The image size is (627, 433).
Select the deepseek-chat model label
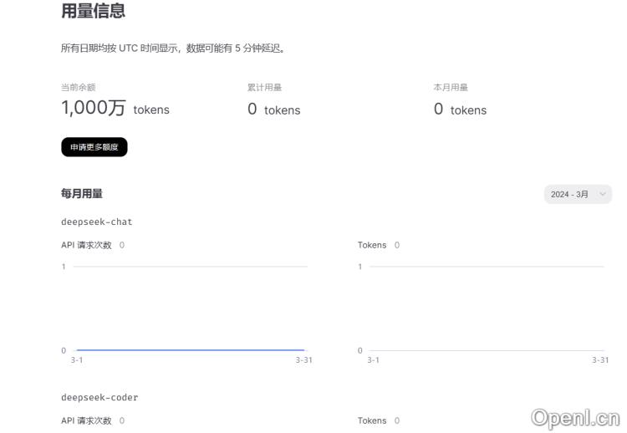[x=96, y=222]
